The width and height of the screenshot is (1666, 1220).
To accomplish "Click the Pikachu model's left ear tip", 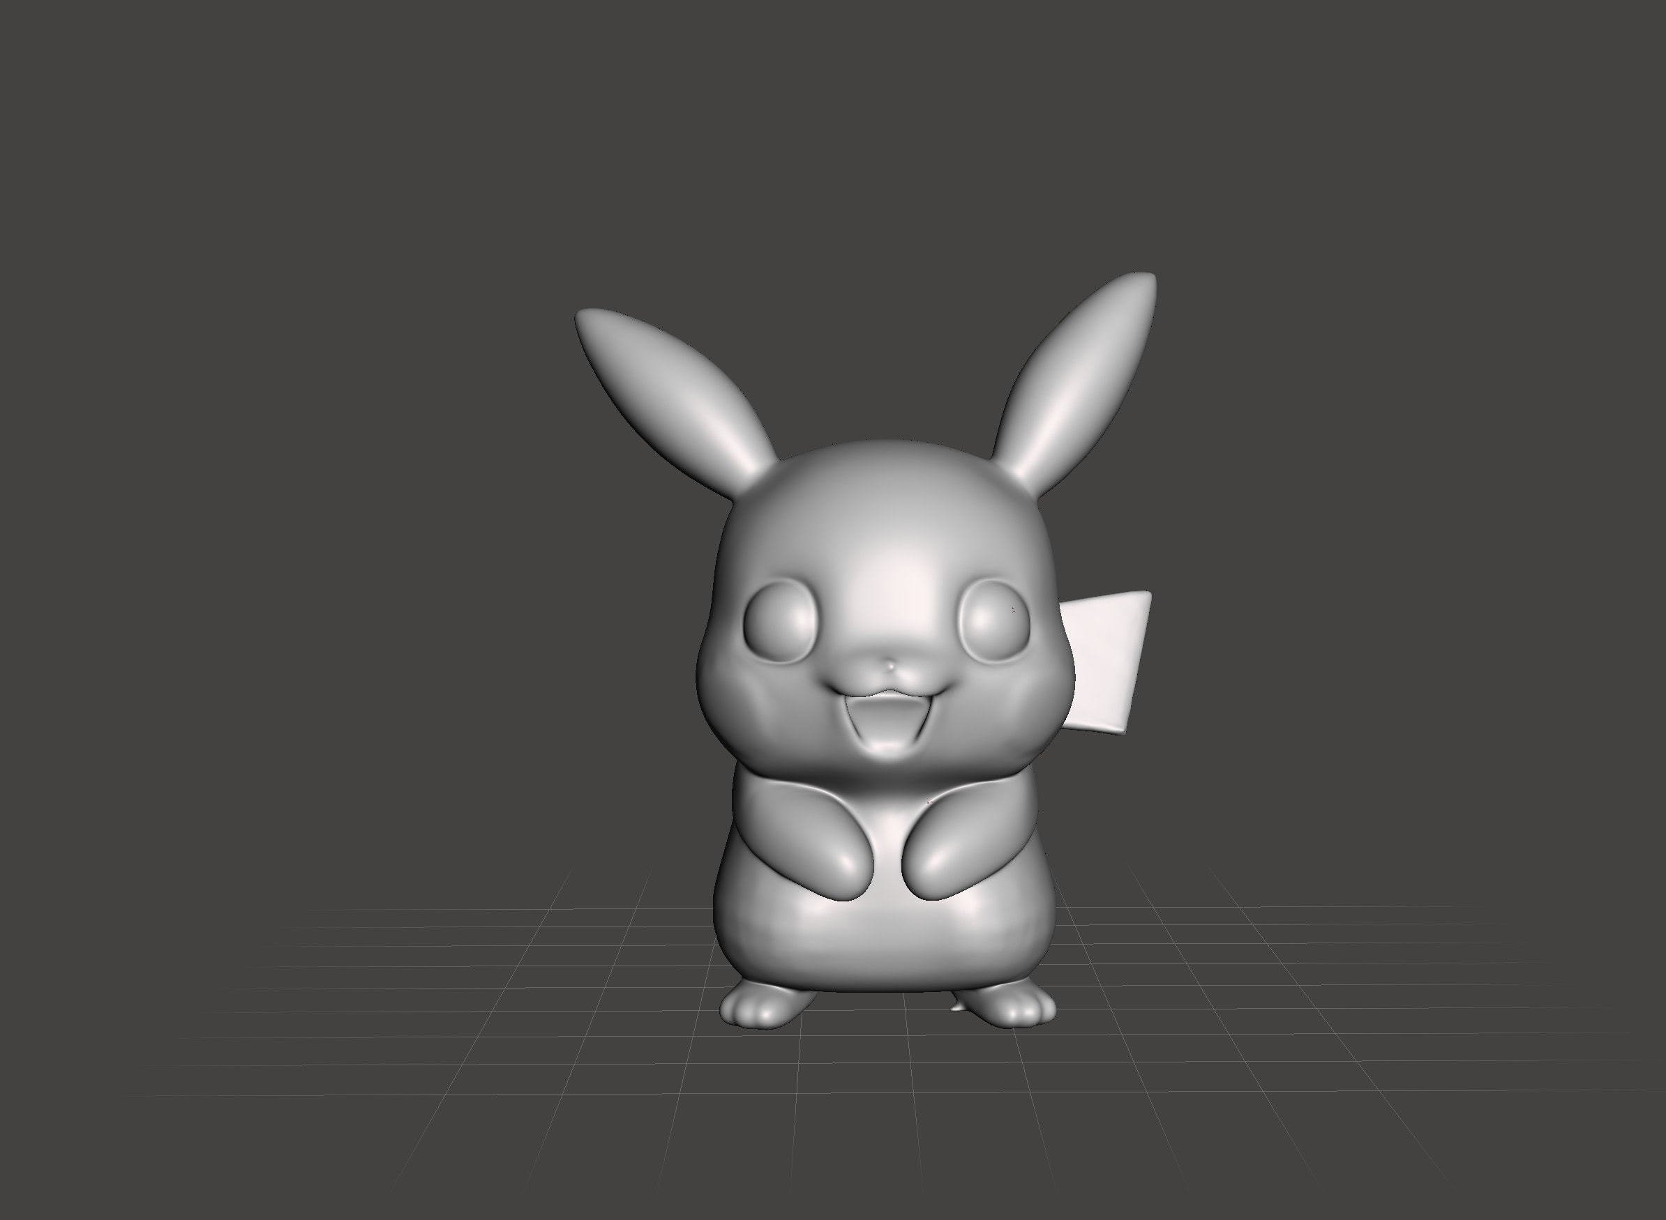I will 592,322.
